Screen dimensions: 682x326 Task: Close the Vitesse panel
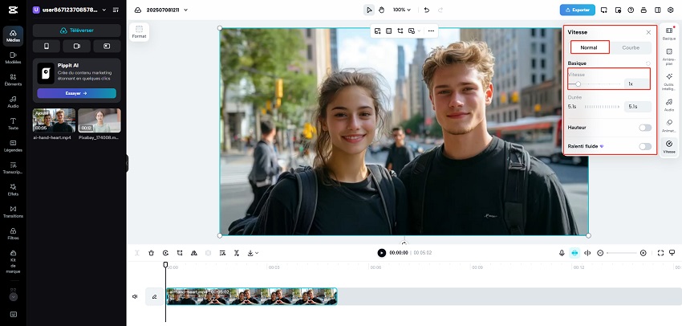click(648, 32)
